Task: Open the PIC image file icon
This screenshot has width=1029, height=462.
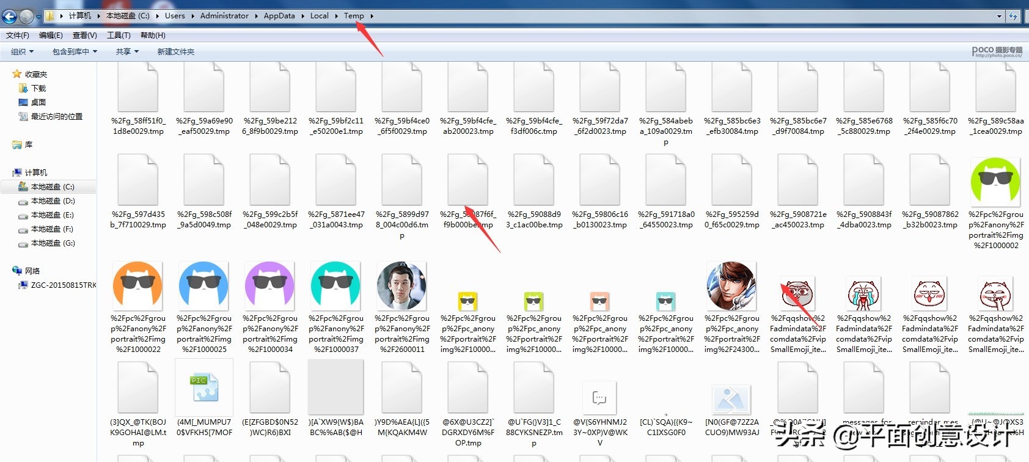Action: pyautogui.click(x=204, y=387)
